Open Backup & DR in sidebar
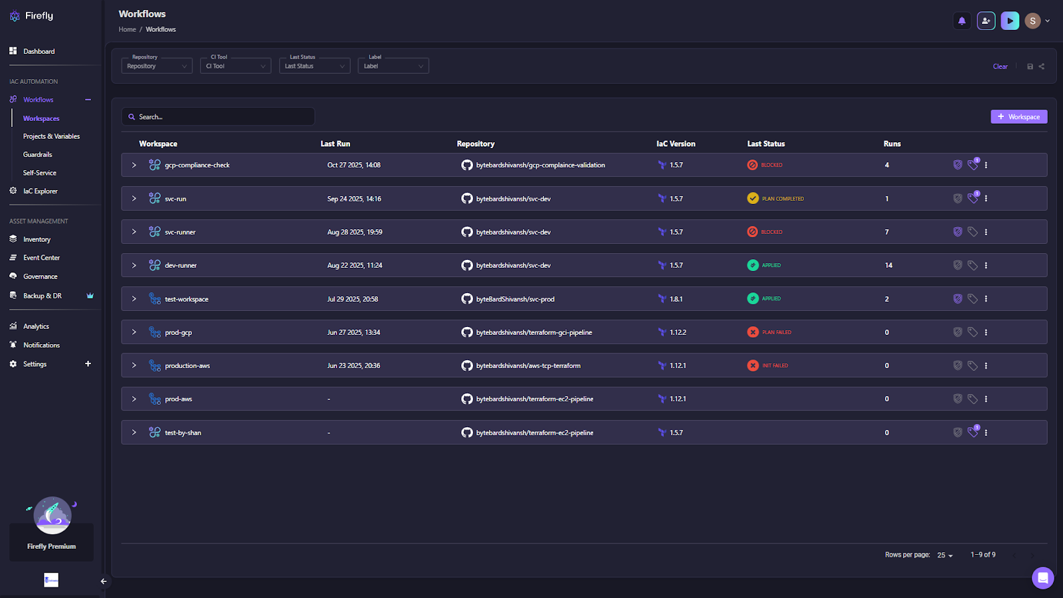 (x=42, y=296)
